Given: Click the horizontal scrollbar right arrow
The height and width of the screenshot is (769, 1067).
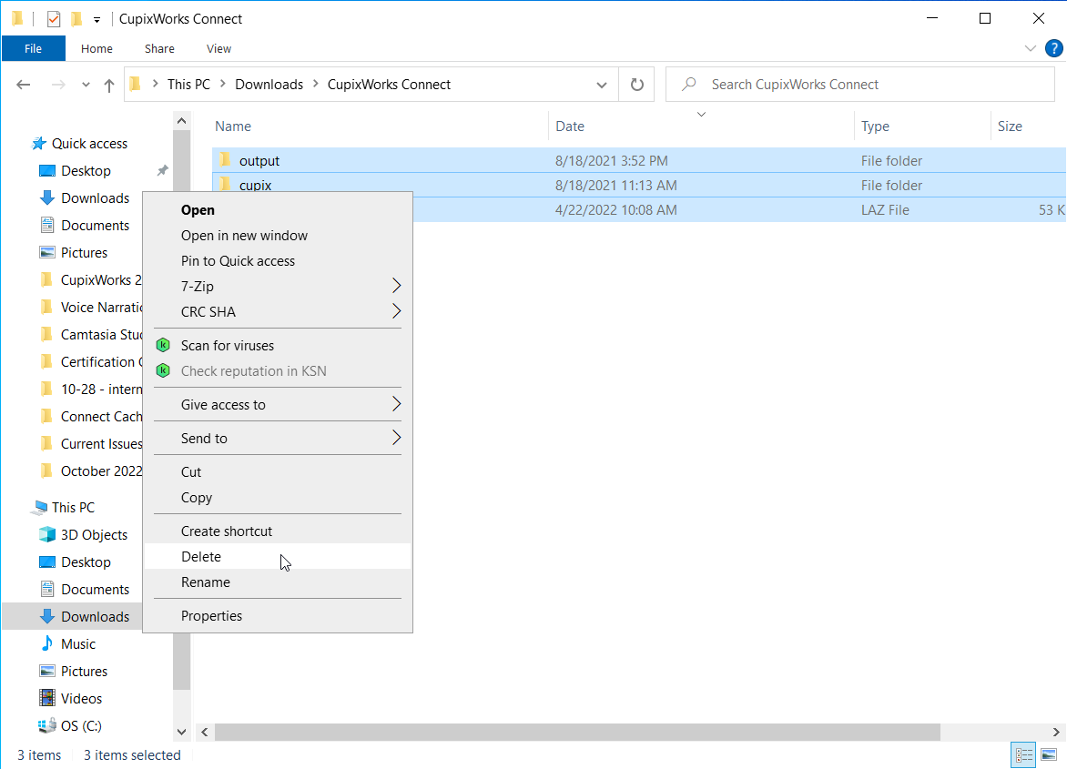Looking at the screenshot, I should click(x=1056, y=733).
